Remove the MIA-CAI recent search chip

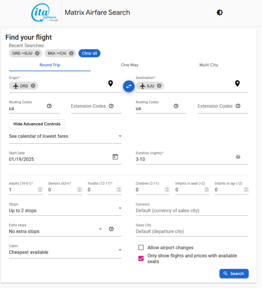click(71, 53)
